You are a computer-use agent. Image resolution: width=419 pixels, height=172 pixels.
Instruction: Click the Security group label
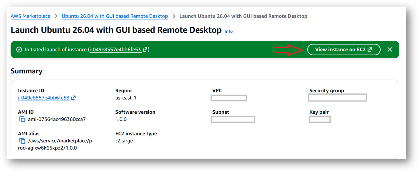pos(327,91)
